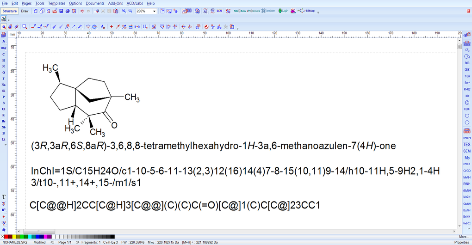Select the Carbon atom button

[4, 55]
